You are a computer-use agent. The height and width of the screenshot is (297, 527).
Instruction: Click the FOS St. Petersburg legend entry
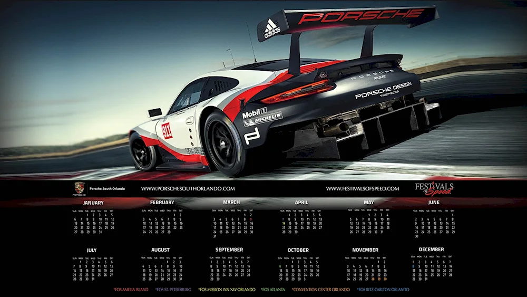[x=173, y=289]
